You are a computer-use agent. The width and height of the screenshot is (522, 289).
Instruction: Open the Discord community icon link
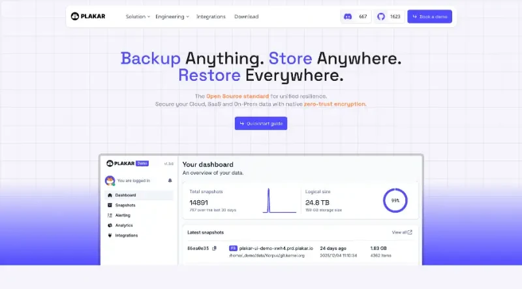click(x=348, y=16)
